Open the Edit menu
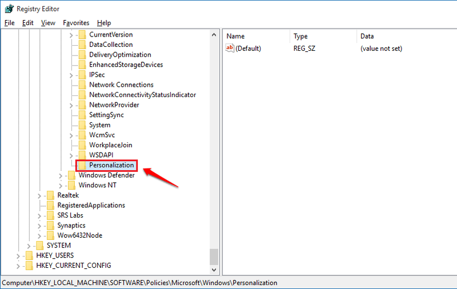 click(x=27, y=23)
